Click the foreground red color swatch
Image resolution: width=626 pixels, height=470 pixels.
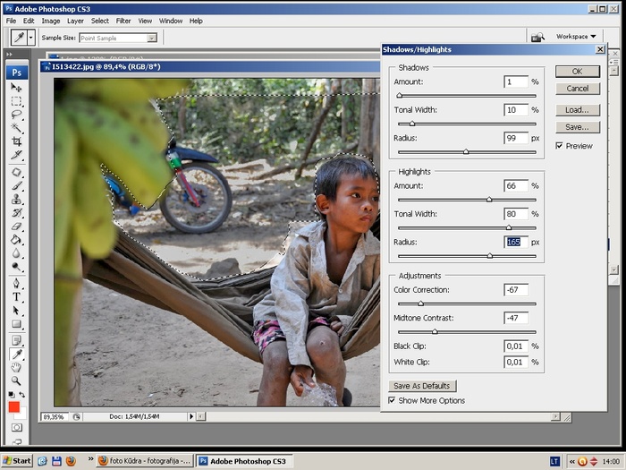pos(13,406)
